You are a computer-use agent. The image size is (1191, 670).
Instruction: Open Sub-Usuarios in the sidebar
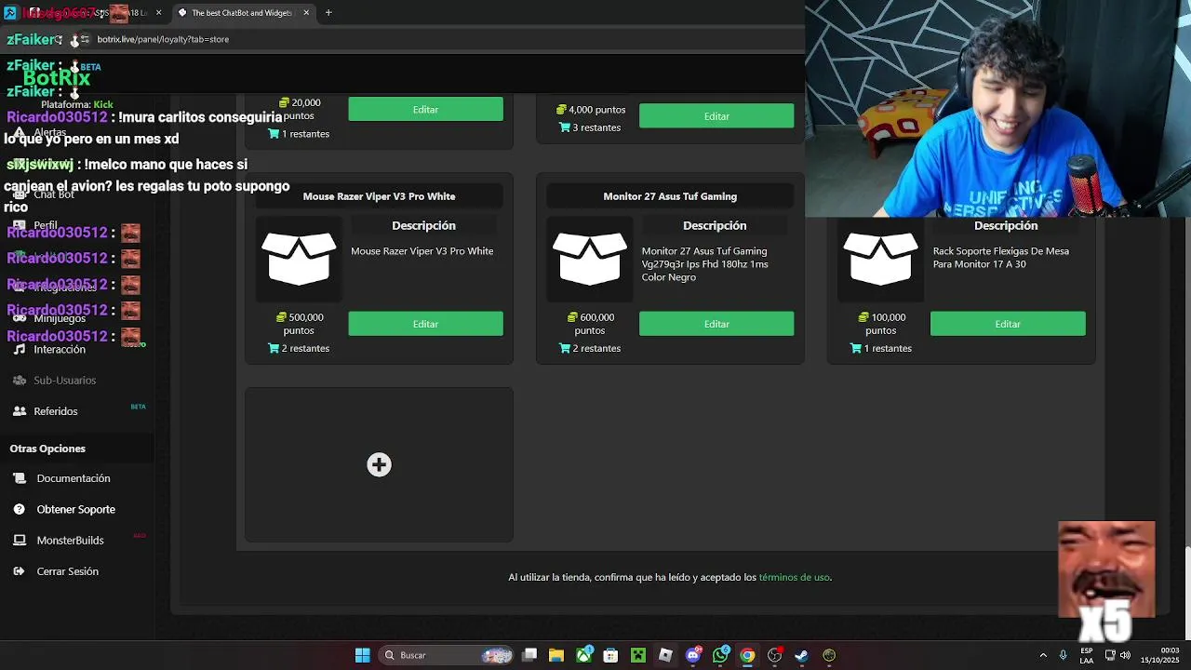65,380
